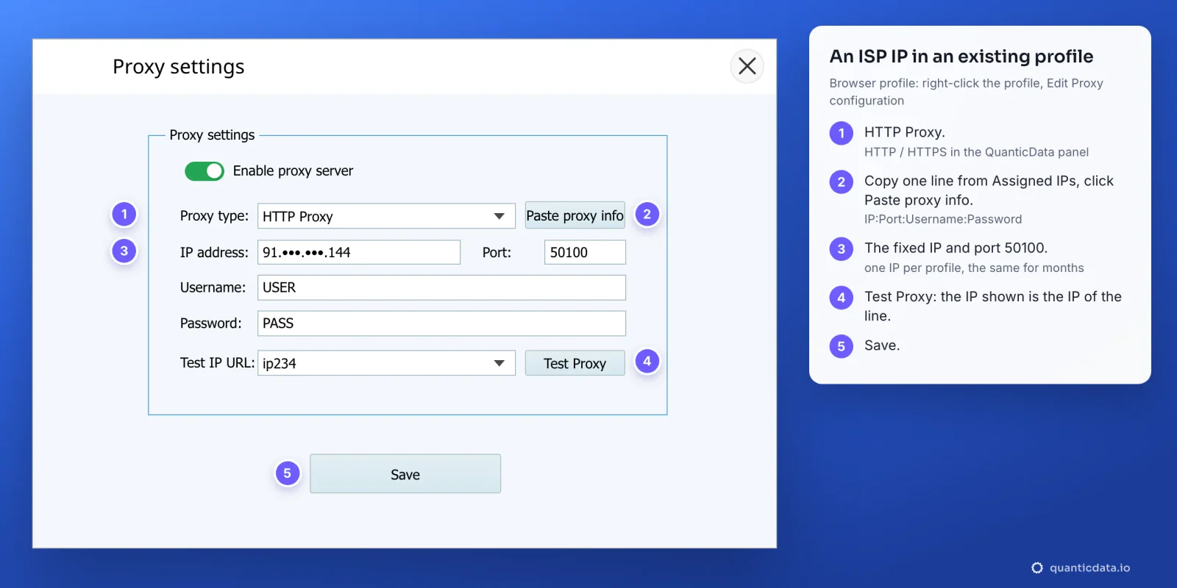Toggle the Enable proxy server switch
This screenshot has height=588, width=1177.
(x=205, y=171)
